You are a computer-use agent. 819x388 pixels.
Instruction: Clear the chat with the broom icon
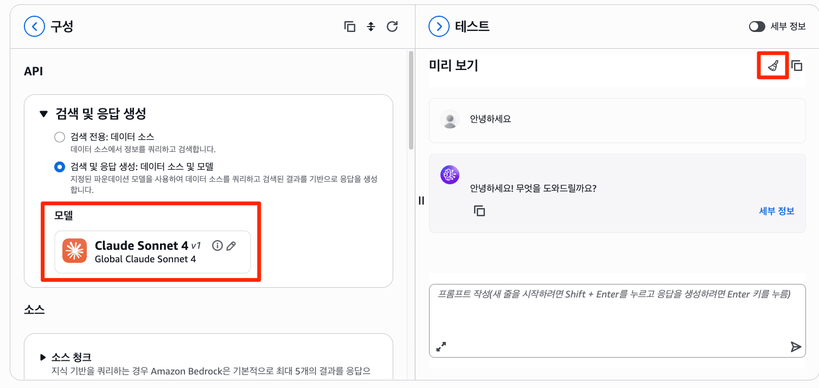pos(773,66)
